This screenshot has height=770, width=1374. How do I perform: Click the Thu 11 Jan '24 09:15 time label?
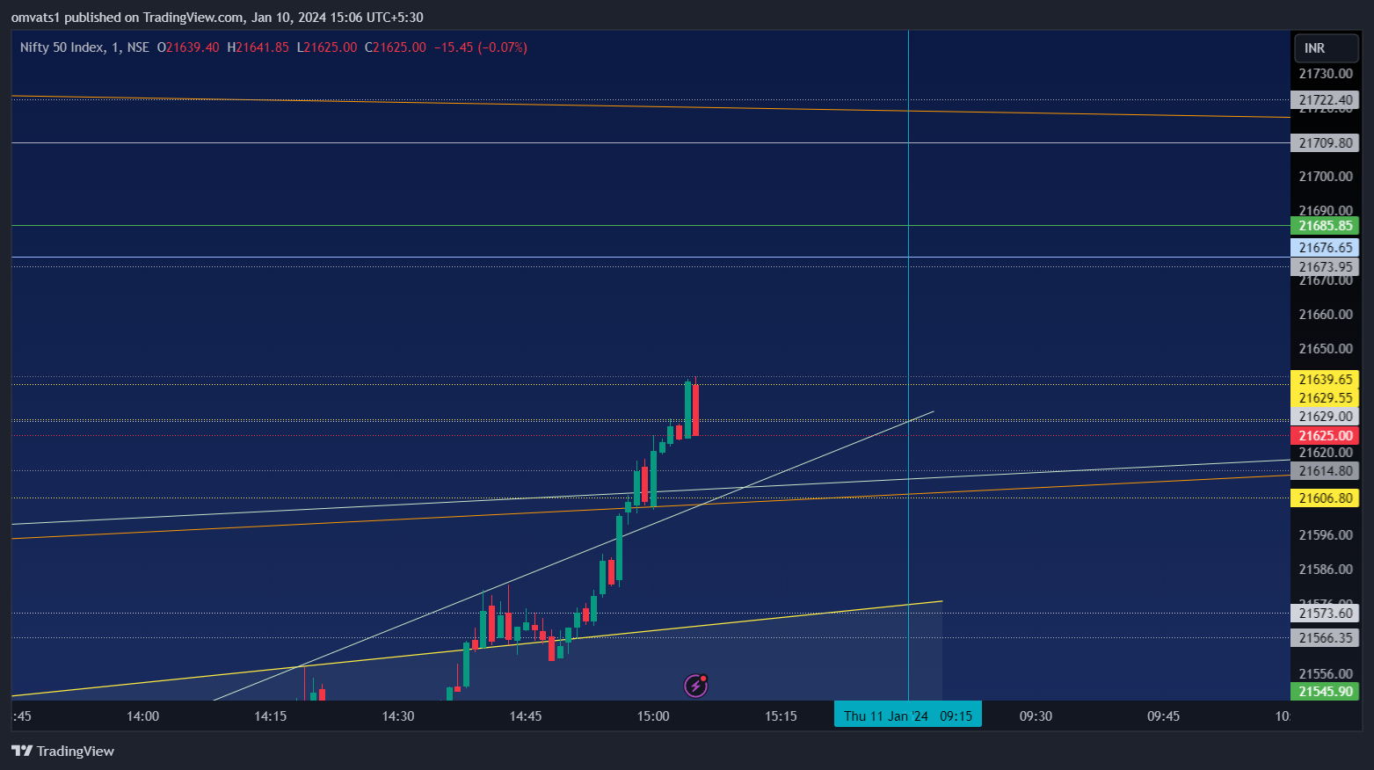pos(908,716)
